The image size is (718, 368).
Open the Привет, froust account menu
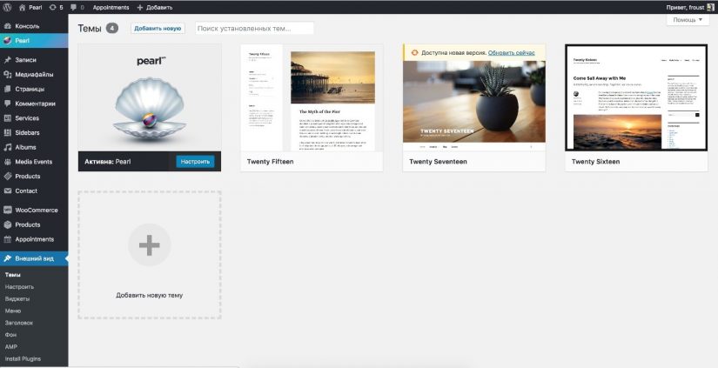click(x=690, y=7)
